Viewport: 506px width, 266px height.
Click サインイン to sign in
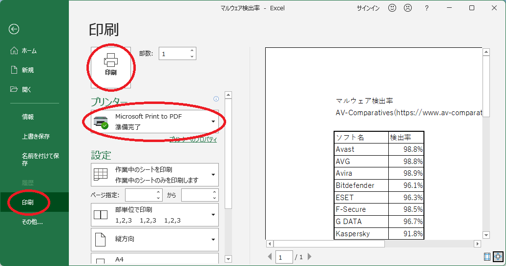(x=368, y=8)
